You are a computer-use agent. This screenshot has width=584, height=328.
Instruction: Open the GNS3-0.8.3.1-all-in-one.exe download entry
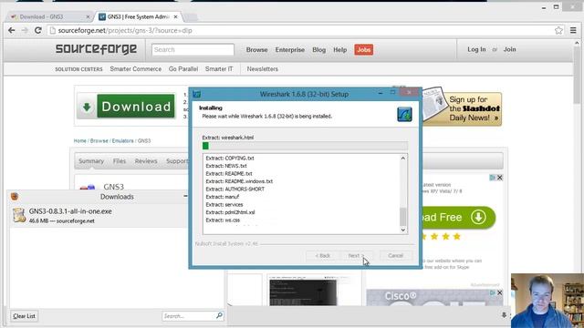tap(99, 216)
